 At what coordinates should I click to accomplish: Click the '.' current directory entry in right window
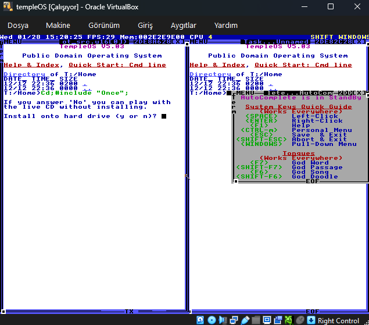click(271, 84)
